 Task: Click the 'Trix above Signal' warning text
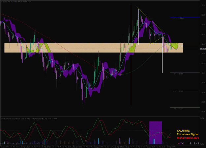(x=188, y=134)
